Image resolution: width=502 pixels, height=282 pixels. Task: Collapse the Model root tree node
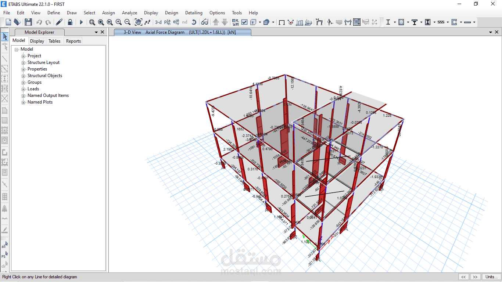click(x=17, y=50)
